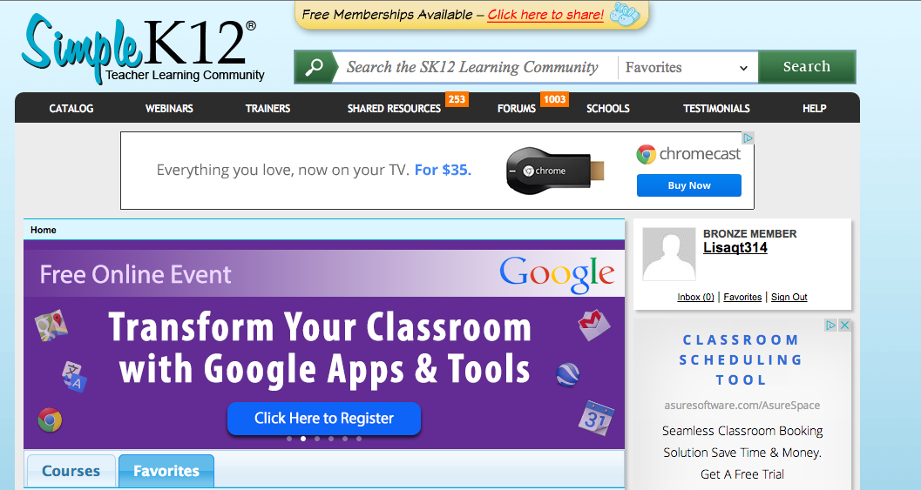Screen dimensions: 921x490
Task: Click the bunny icon in memberships banner
Action: 625,14
